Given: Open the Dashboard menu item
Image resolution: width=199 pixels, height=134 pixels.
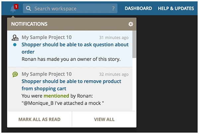Looking at the screenshot, I should [138, 9].
